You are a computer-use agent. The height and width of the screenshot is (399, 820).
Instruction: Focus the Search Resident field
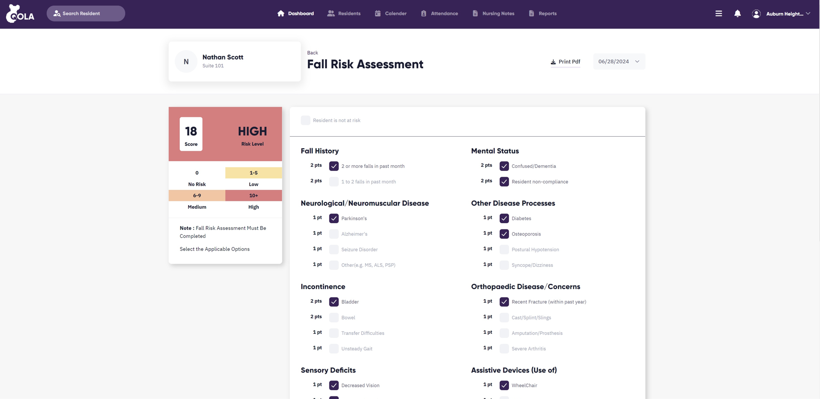coord(86,14)
